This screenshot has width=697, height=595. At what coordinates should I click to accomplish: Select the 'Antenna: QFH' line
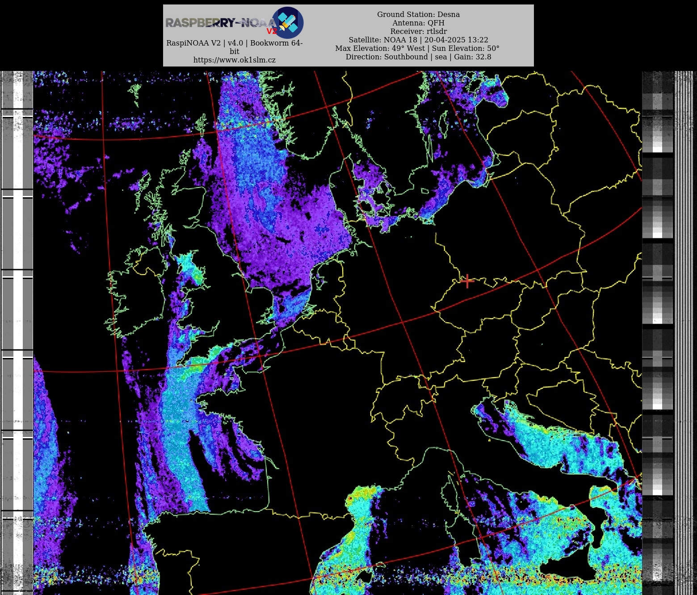click(x=418, y=23)
